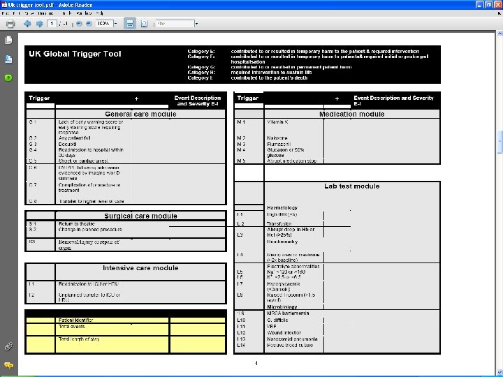
Task: Click 'Category I: contributed to the patient's death' line
Action: [247, 78]
